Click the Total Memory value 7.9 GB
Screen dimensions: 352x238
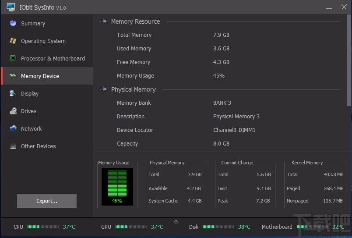pyautogui.click(x=221, y=35)
